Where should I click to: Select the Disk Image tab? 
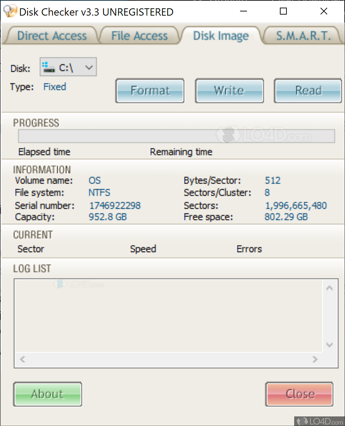click(x=221, y=35)
